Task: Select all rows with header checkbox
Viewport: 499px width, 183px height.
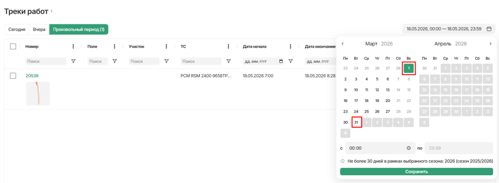Action: pos(13,47)
